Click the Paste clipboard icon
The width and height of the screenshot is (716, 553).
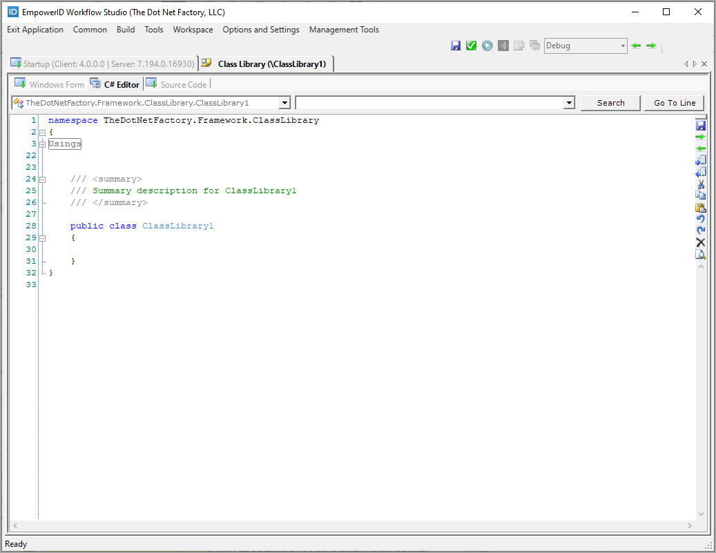click(701, 207)
